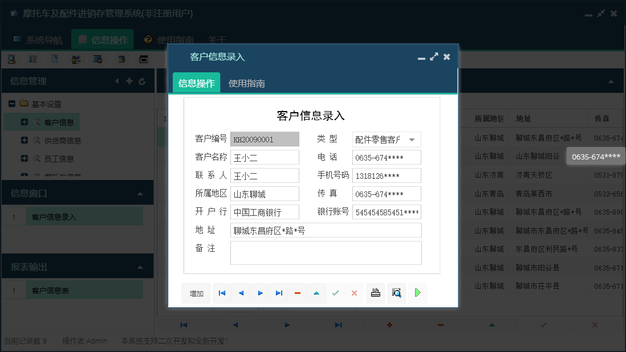
Task: Click the print icon in the dialog toolbar
Action: 375,293
